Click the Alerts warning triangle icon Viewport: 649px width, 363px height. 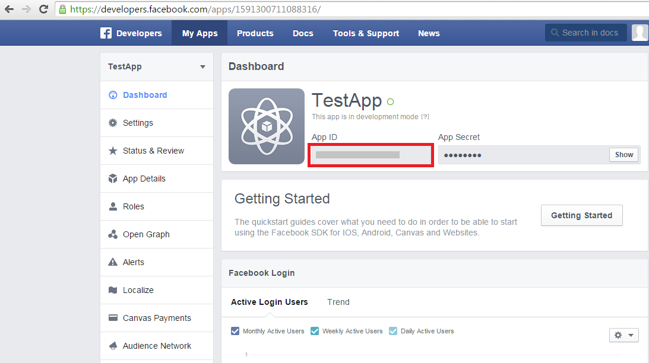click(113, 262)
